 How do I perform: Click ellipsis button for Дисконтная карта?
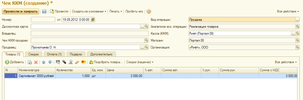(x=142, y=26)
